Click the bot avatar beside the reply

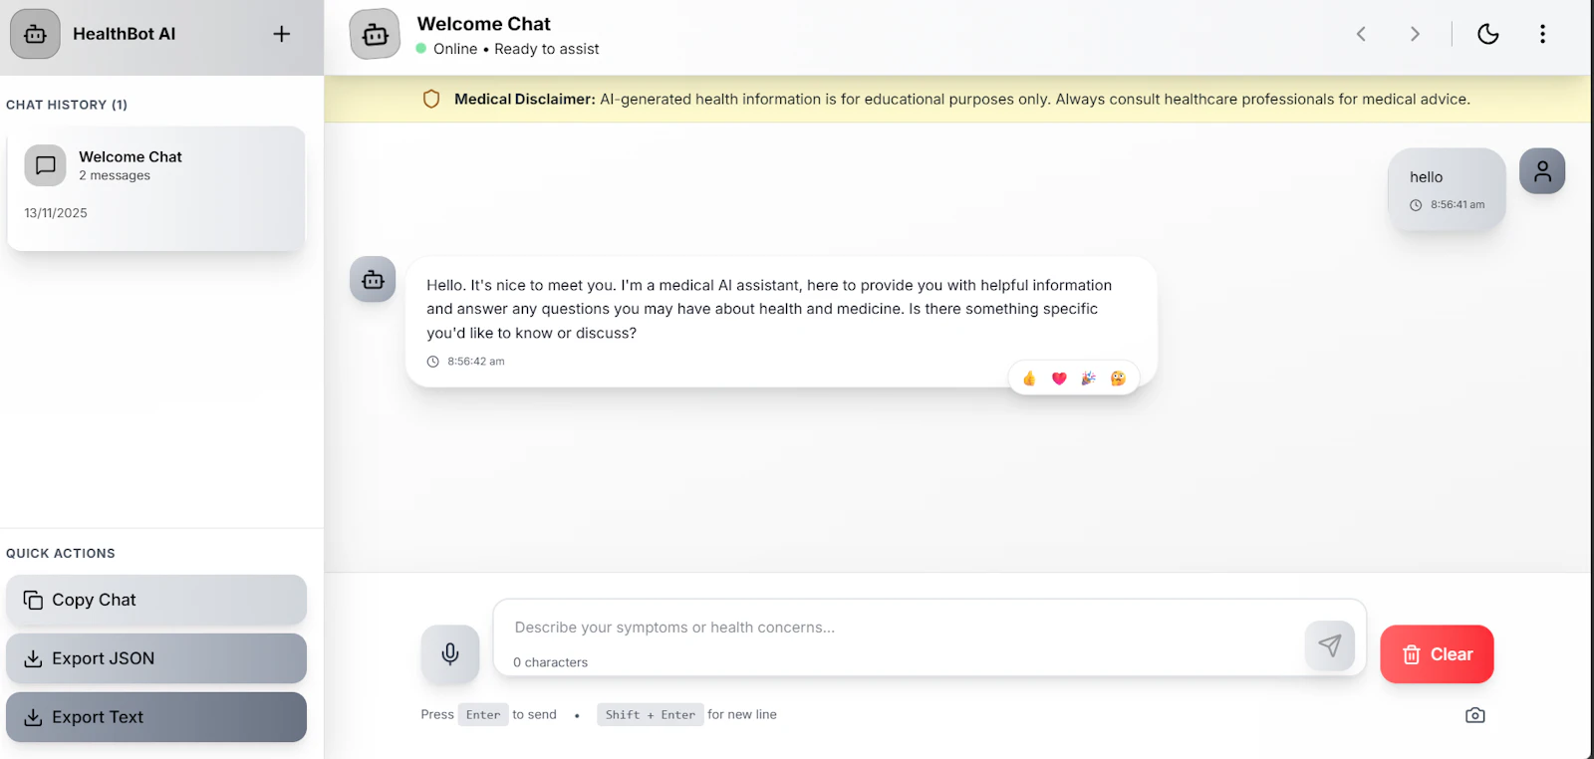click(x=373, y=280)
